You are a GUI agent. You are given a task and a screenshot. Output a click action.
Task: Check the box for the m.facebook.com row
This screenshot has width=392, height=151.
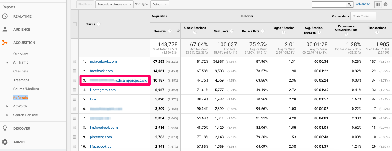click(74, 61)
